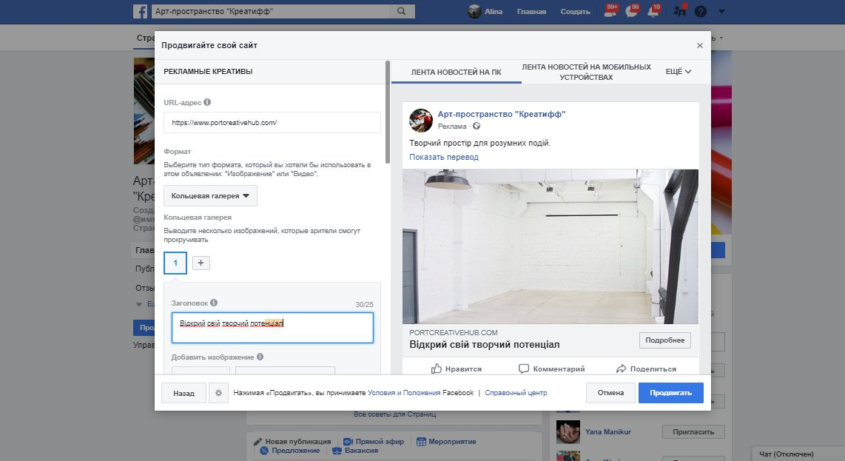The height and width of the screenshot is (461, 845).
Task: Select carousel card 1
Action: [175, 263]
